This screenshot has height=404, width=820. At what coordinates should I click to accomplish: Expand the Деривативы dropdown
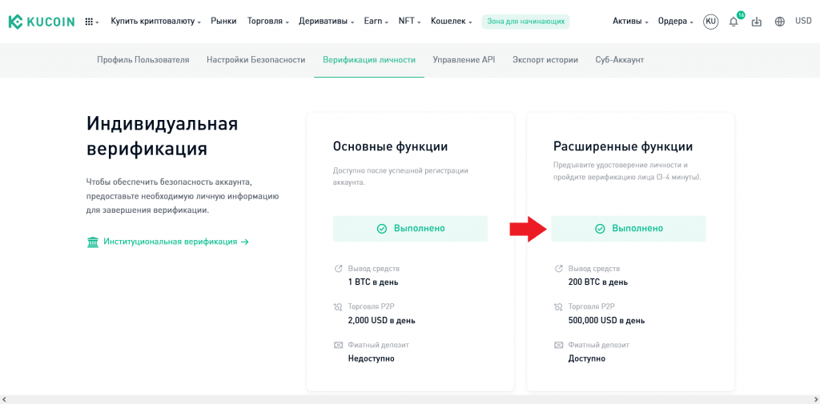(327, 22)
